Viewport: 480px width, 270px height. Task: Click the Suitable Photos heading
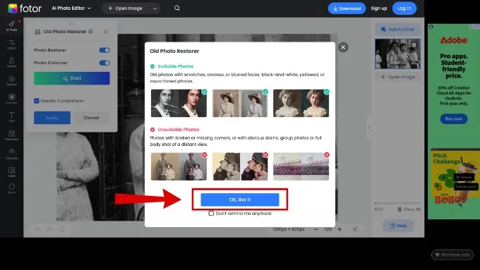(x=175, y=66)
